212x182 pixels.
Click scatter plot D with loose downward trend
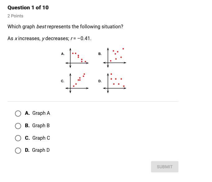pyautogui.click(x=115, y=83)
